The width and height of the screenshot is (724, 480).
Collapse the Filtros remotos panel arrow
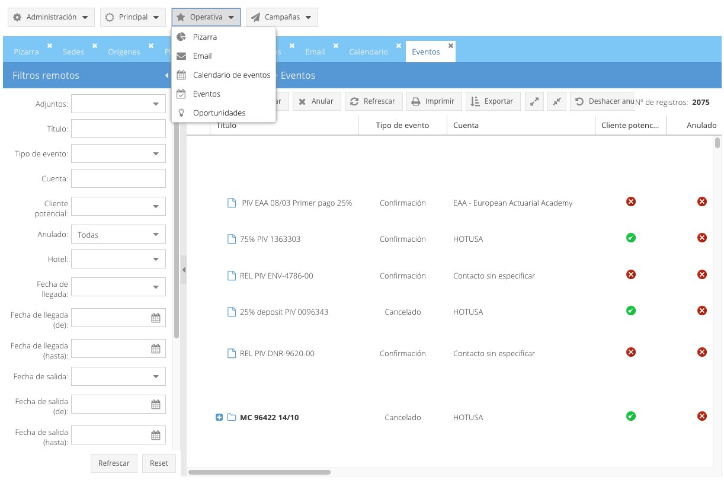click(166, 75)
